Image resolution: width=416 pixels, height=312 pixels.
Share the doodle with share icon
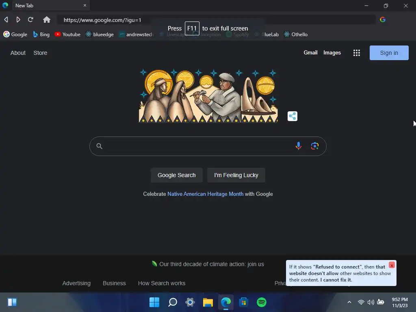coord(292,116)
